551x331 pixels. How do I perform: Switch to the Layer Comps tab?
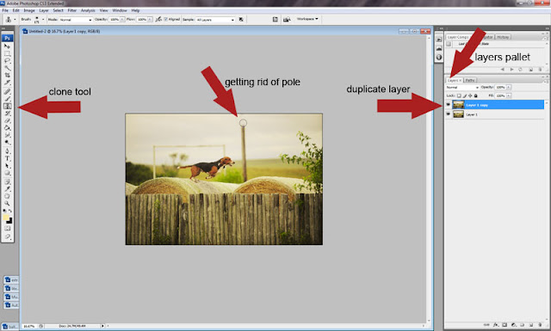click(458, 37)
